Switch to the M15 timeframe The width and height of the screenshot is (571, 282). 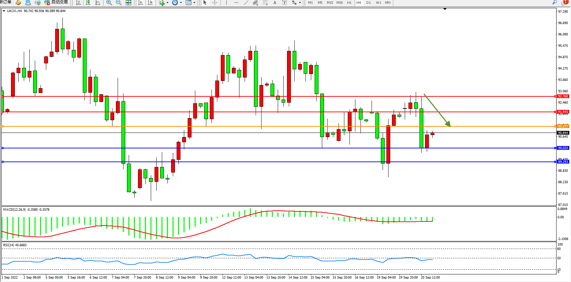pyautogui.click(x=330, y=3)
